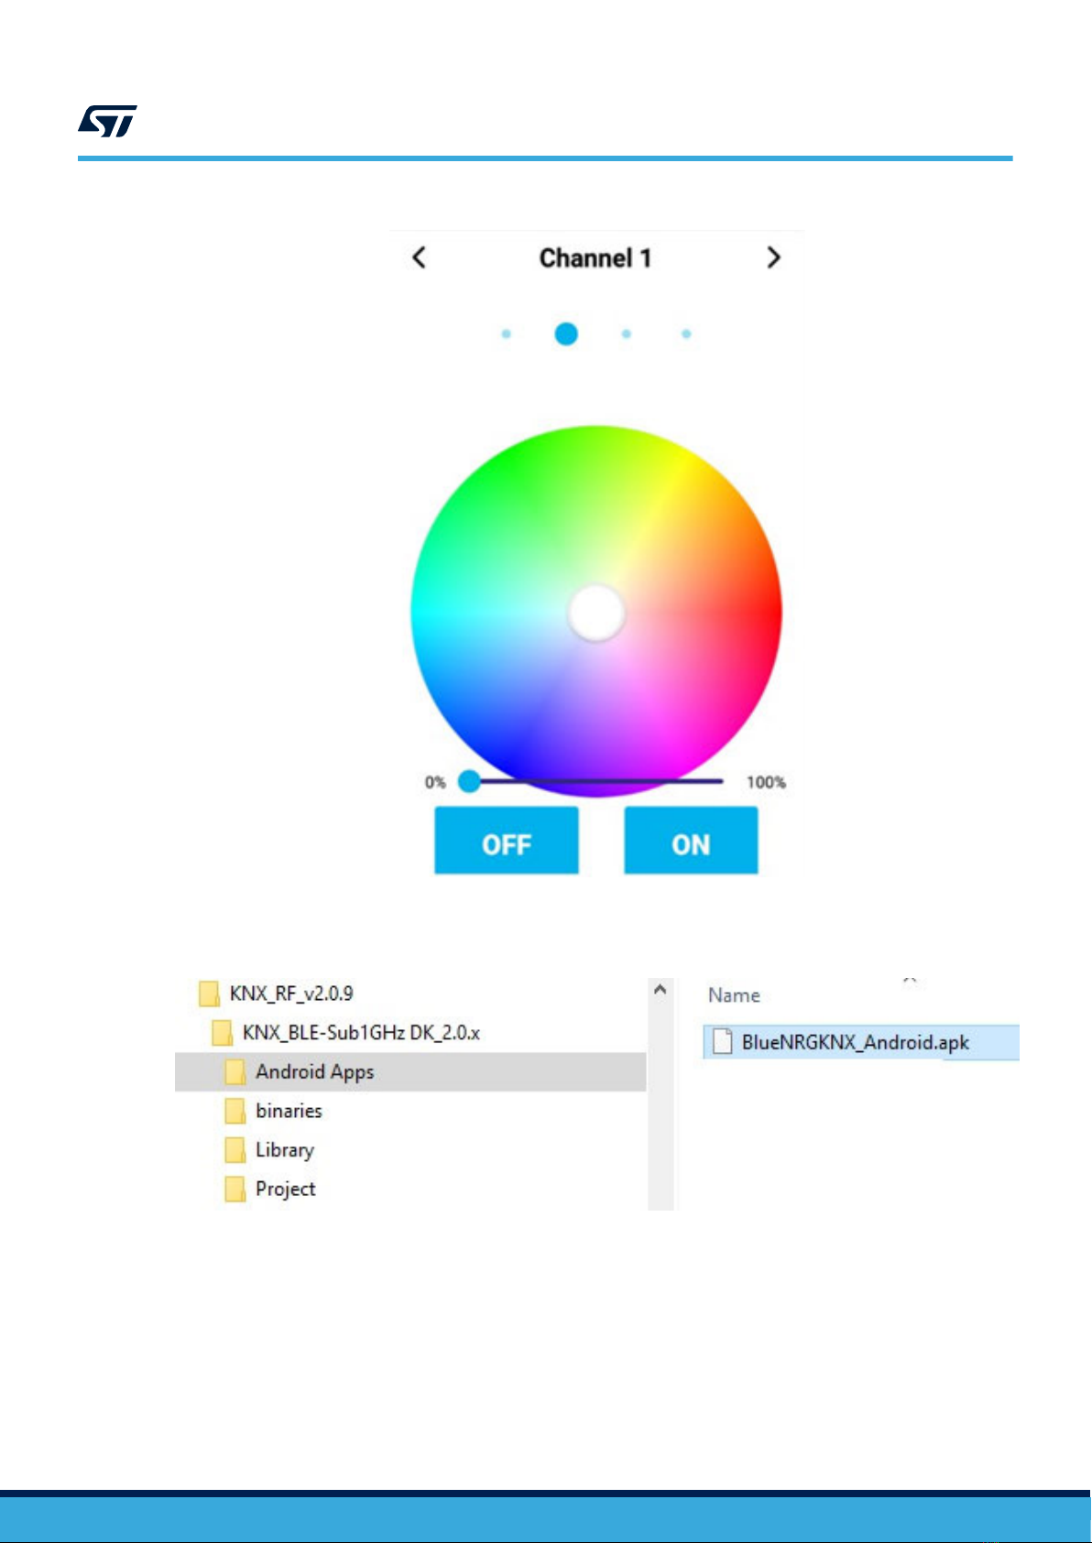Select the first page indicator dot

tap(506, 334)
